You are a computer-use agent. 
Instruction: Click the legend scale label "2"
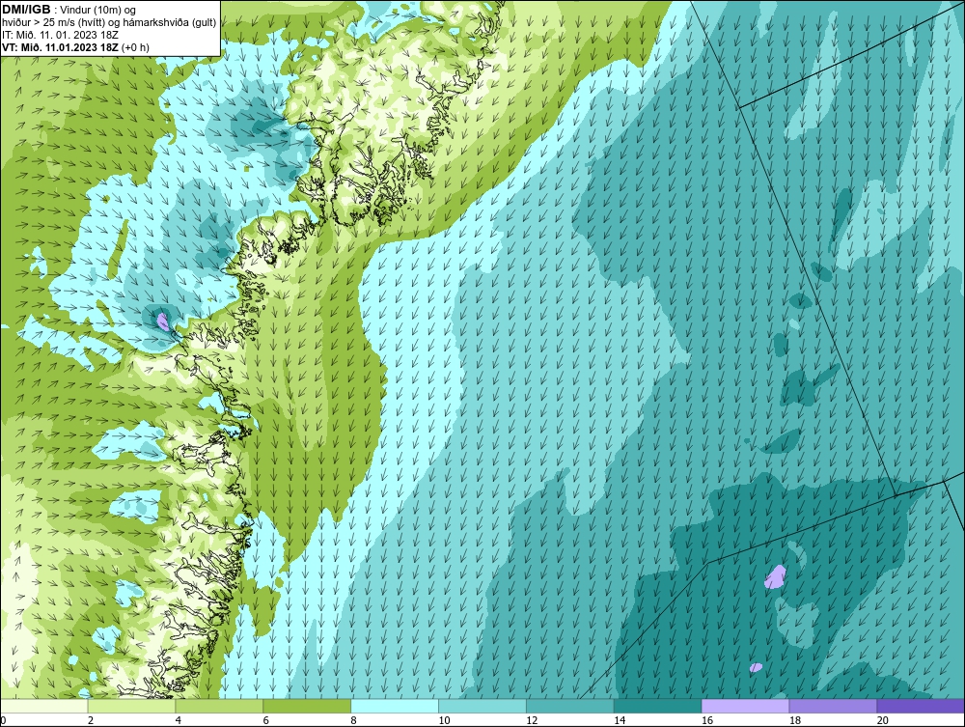tap(91, 720)
